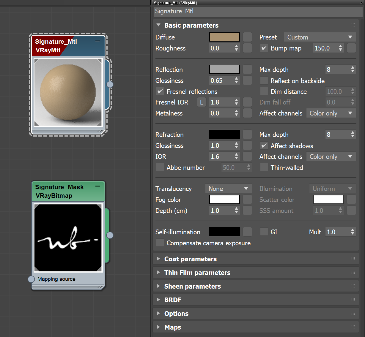
Task: Click the map slot button beside Diffuse color
Action: pos(247,37)
